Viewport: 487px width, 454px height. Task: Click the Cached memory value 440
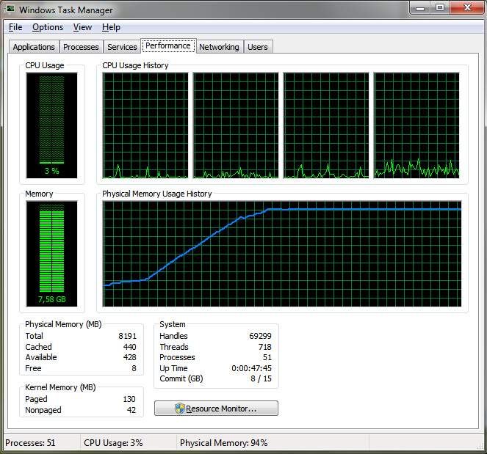[130, 347]
